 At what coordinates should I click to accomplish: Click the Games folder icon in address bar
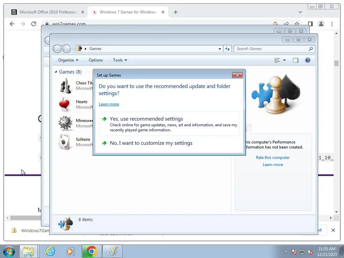coord(80,48)
